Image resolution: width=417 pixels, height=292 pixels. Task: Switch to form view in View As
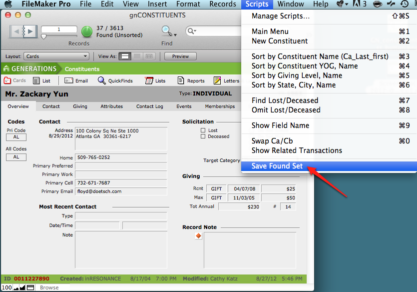(x=125, y=56)
